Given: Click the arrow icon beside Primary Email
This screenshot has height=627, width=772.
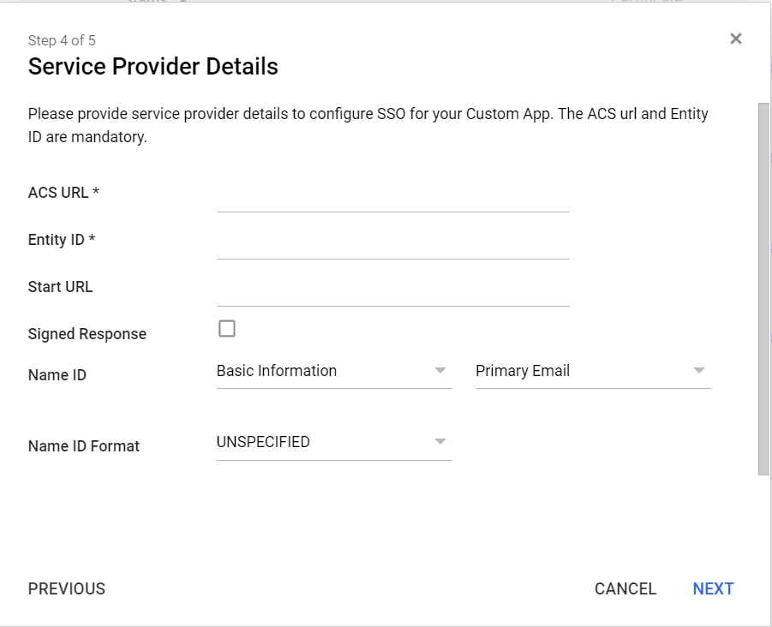Looking at the screenshot, I should point(699,371).
